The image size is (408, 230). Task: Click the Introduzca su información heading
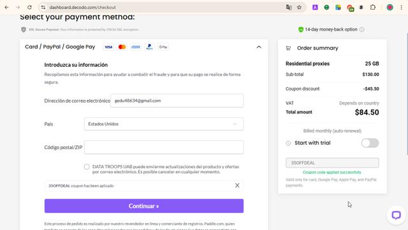point(76,65)
